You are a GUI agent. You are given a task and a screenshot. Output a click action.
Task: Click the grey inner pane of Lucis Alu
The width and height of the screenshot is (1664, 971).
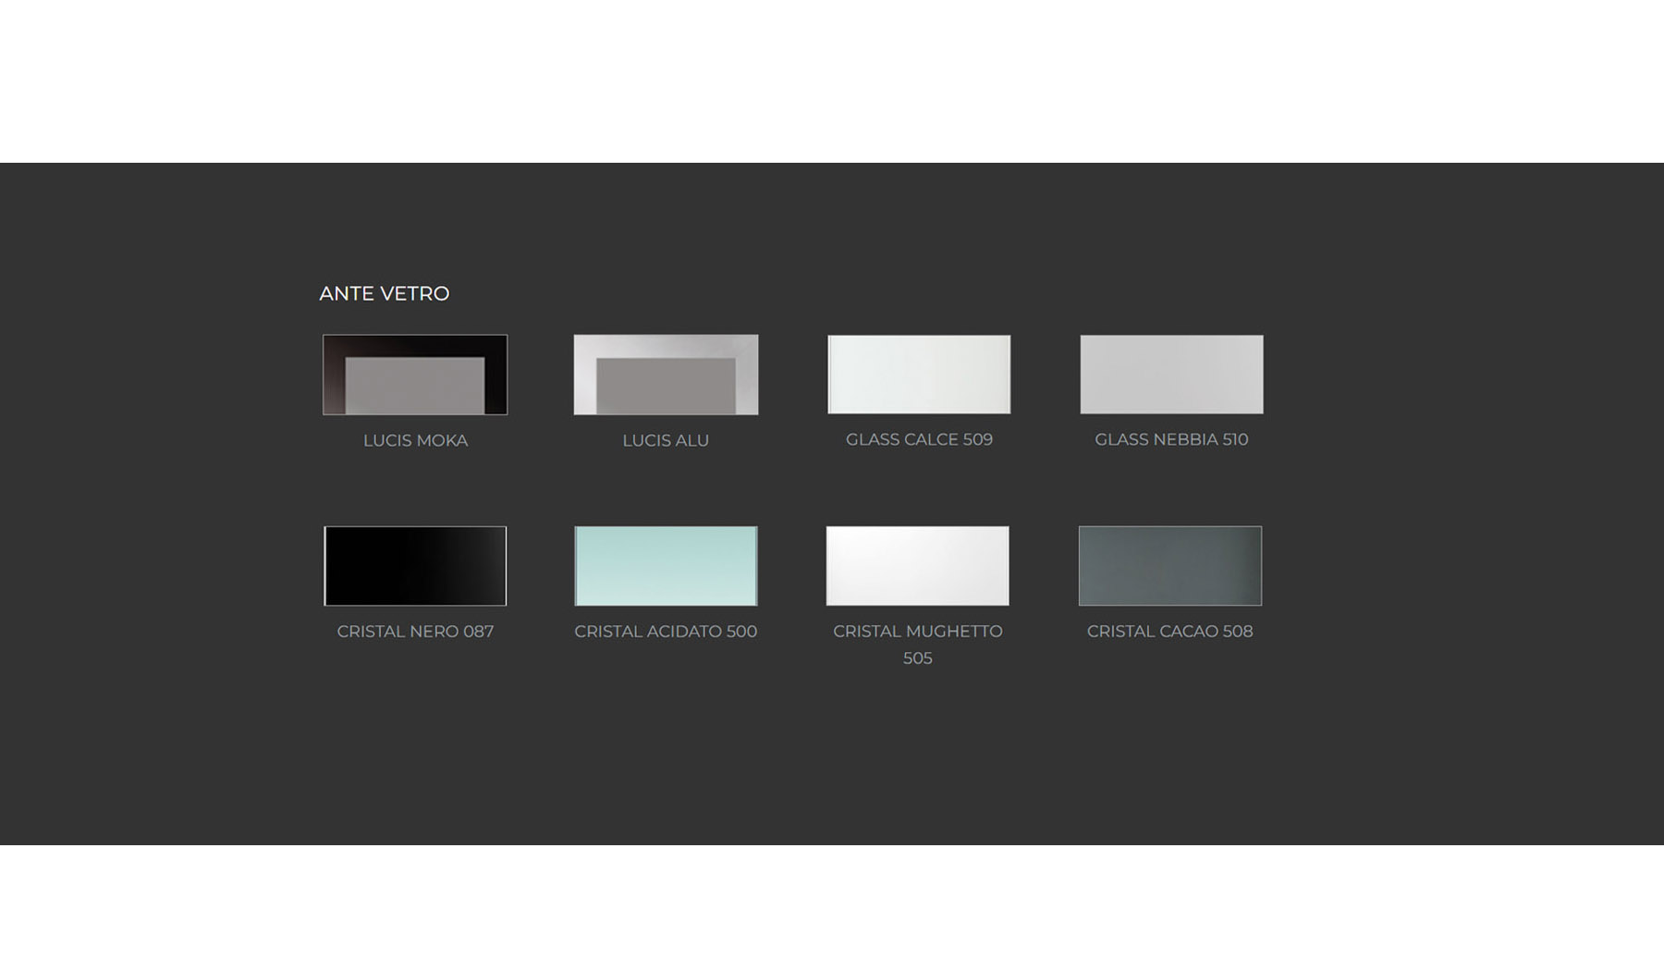tap(666, 387)
